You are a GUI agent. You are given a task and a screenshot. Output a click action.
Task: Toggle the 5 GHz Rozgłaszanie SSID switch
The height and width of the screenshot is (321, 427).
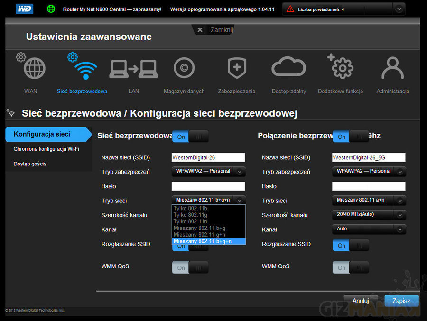(x=351, y=246)
